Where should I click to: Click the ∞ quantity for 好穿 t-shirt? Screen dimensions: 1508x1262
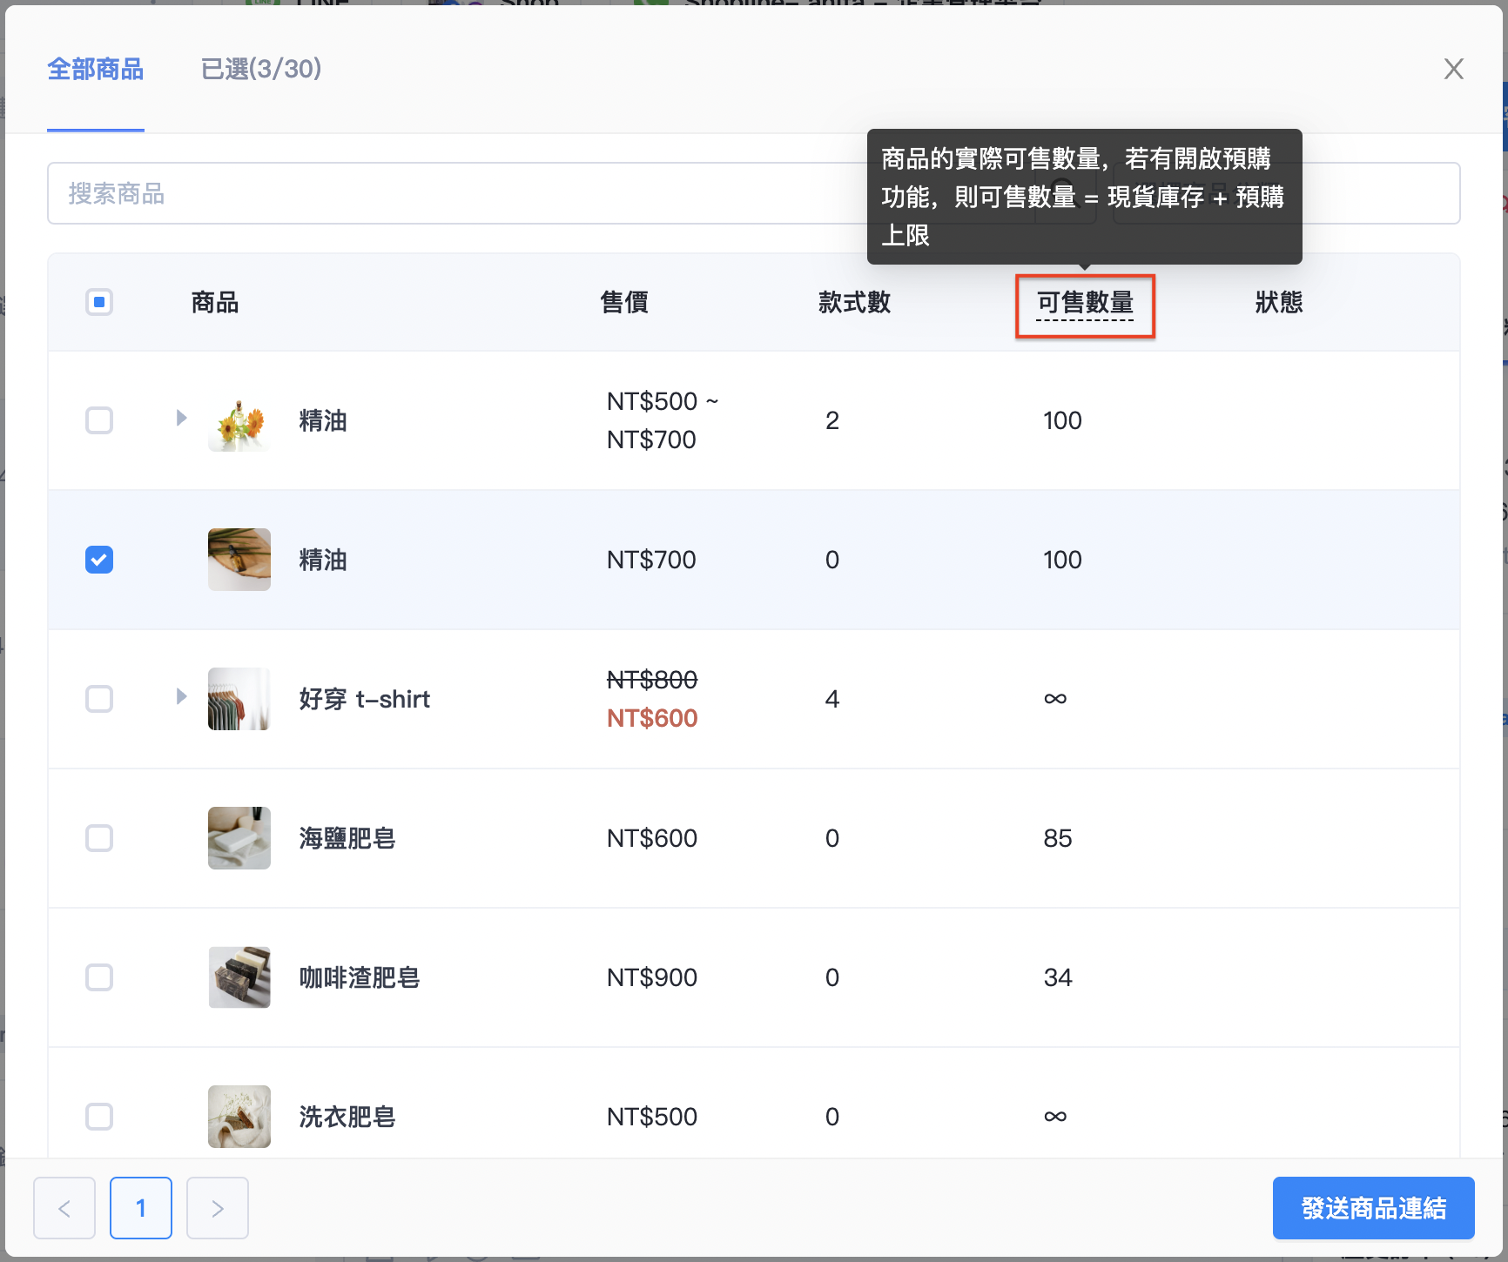1055,699
